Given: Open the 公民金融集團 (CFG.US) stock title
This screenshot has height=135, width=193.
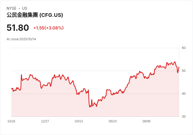Looking at the screenshot, I should click(35, 15).
